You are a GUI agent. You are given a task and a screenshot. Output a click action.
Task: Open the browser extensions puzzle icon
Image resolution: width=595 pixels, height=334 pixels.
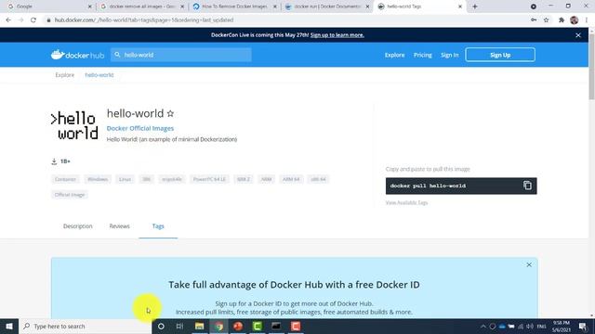coord(562,20)
